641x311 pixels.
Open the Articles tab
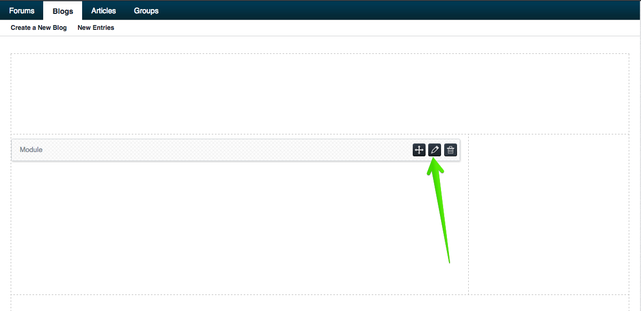click(103, 11)
